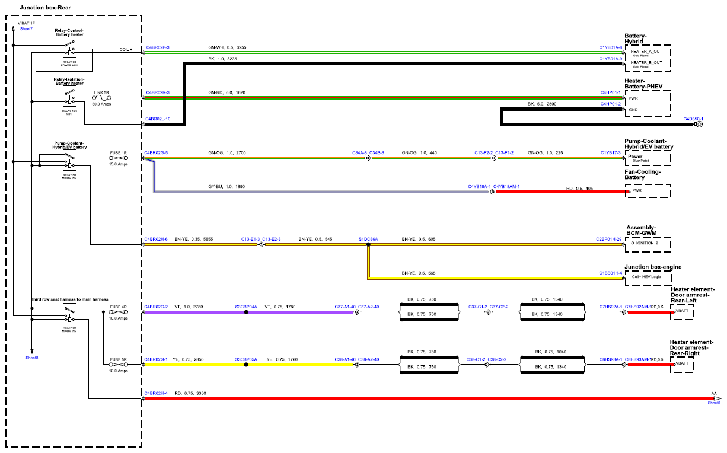Select the HEATER_A_OUT pin in Battery-Hybrid

coord(646,52)
